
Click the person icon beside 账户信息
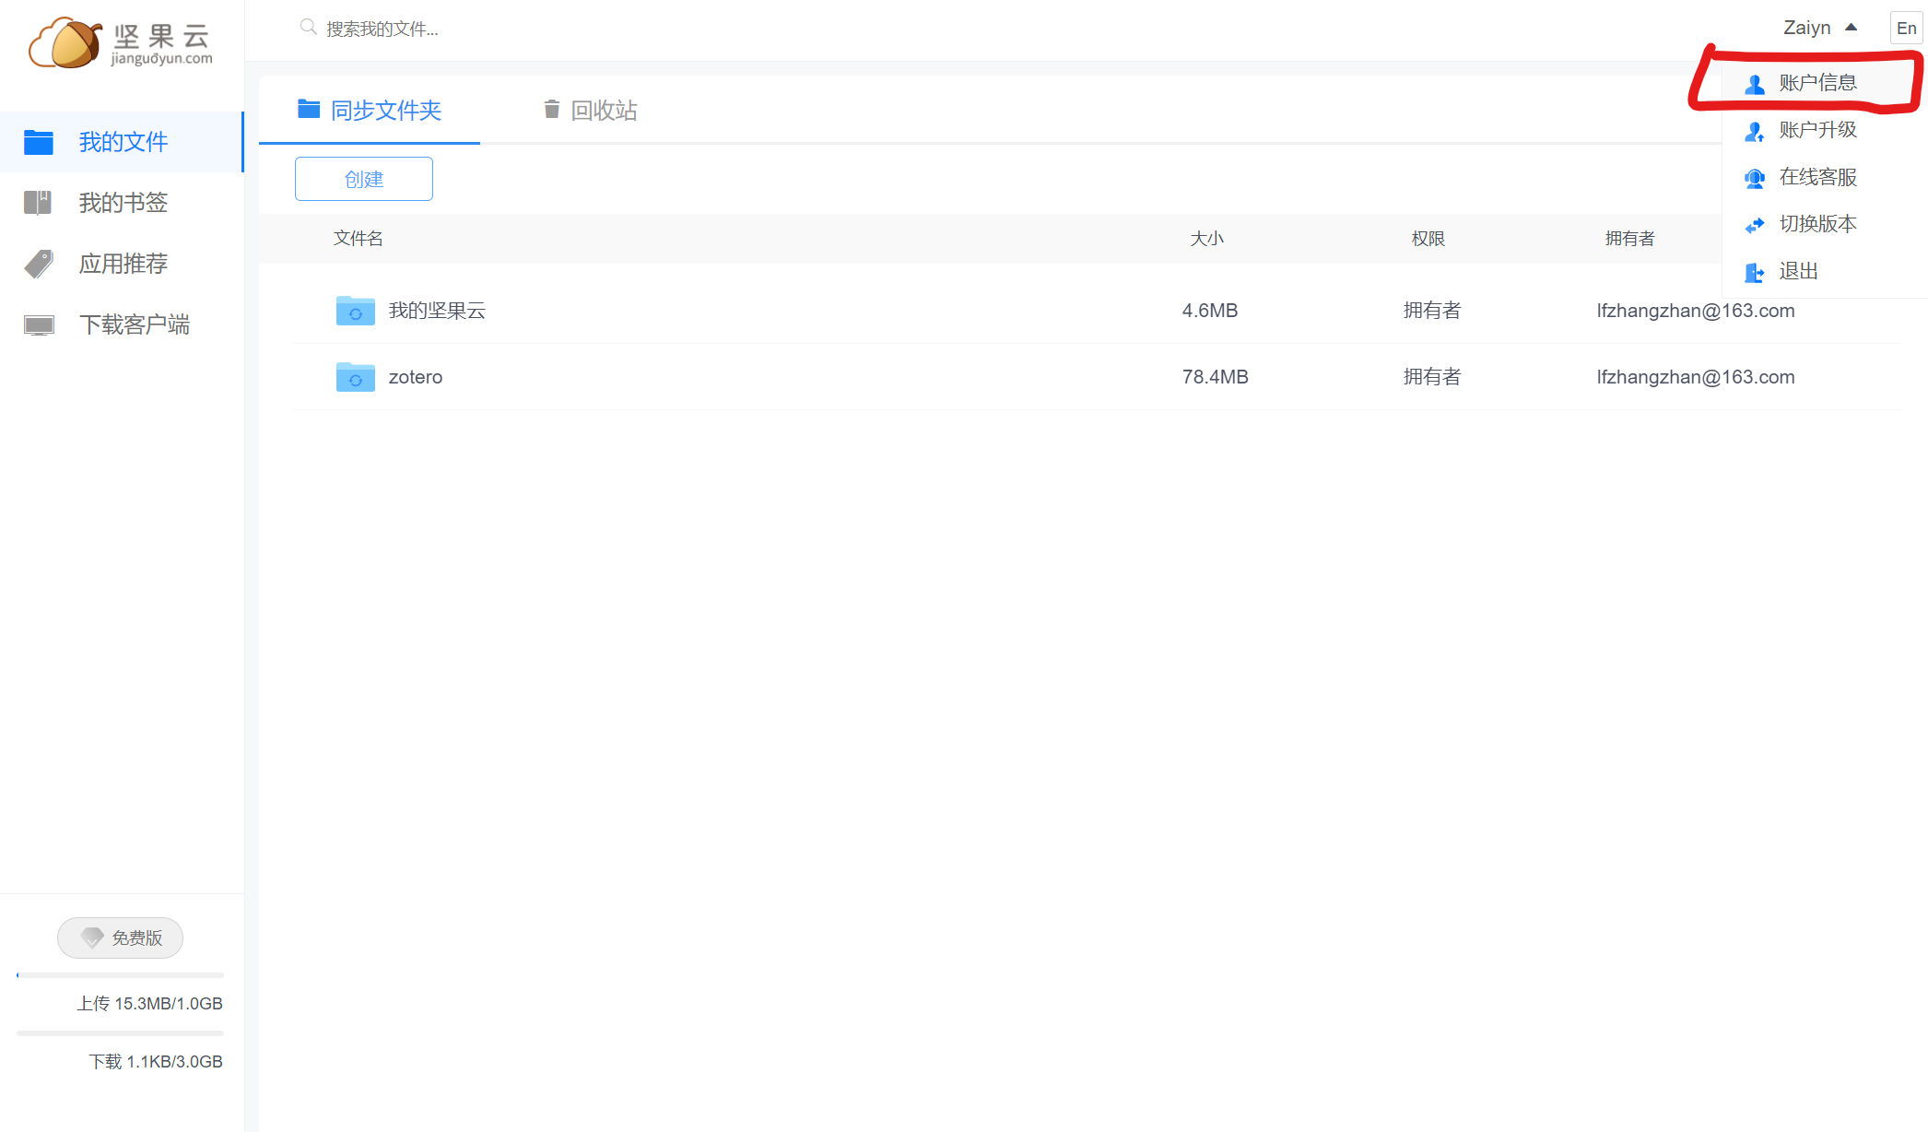click(1755, 83)
